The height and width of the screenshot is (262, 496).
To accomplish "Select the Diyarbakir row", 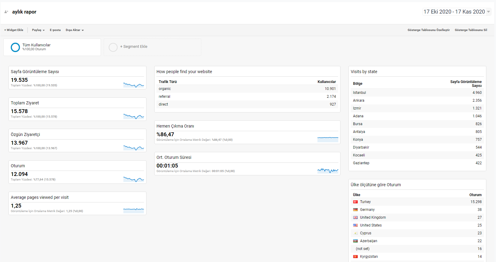I will (417, 147).
